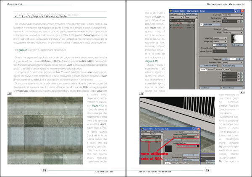Open the Layer Type dropdown showing Image Map
The height and width of the screenshot is (177, 252).
pos(232,15)
